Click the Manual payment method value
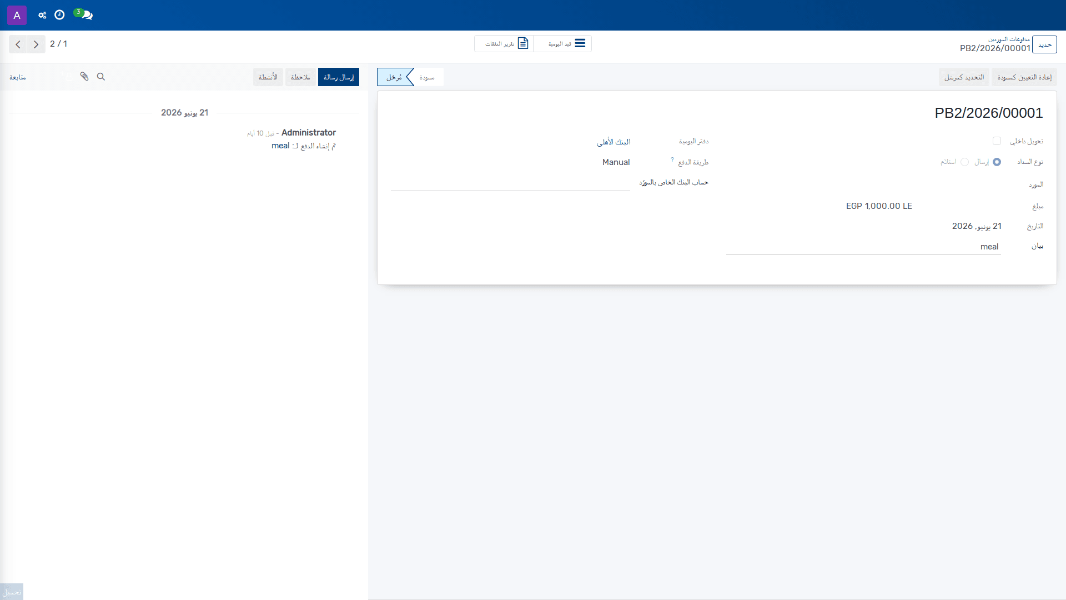The image size is (1066, 600). coord(616,162)
